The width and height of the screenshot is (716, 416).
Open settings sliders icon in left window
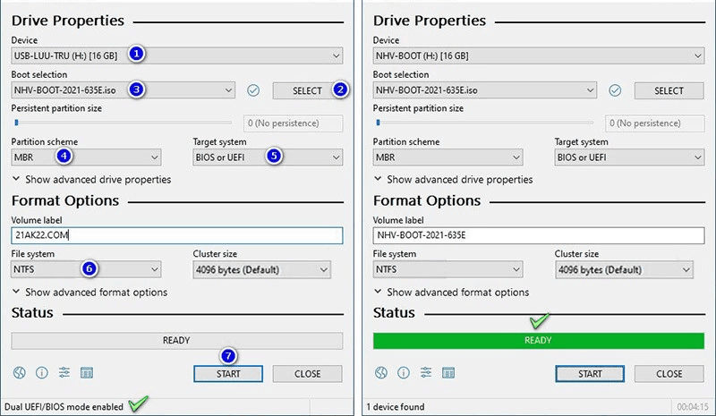coord(64,373)
